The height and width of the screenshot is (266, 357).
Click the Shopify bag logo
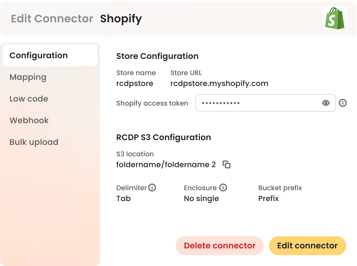[334, 18]
